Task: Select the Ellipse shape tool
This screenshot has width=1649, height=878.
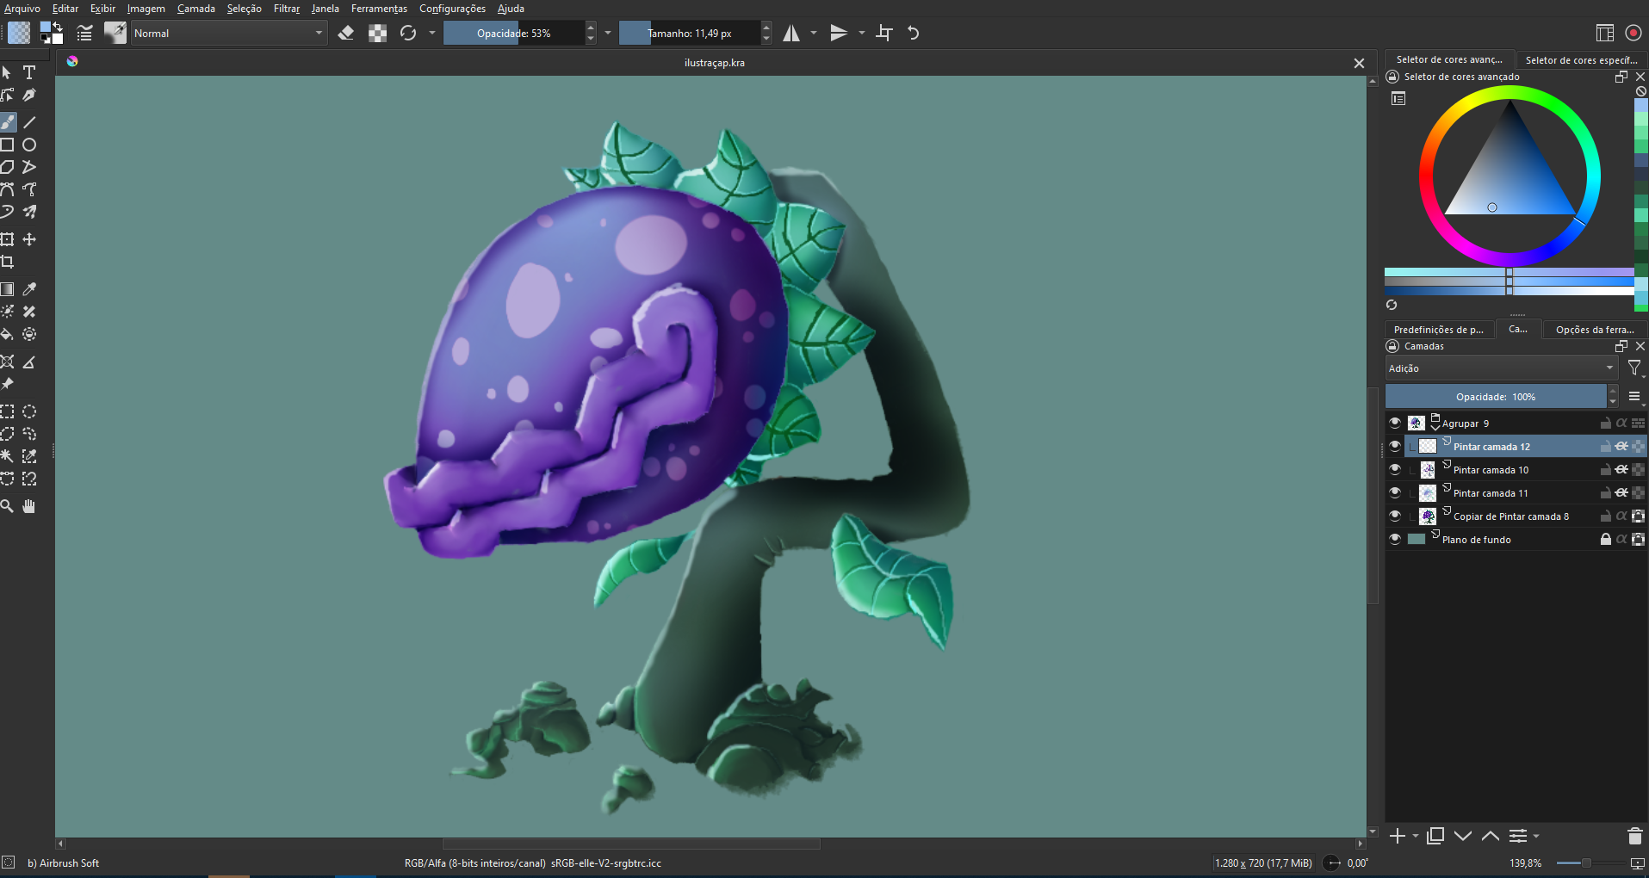Action: click(29, 145)
